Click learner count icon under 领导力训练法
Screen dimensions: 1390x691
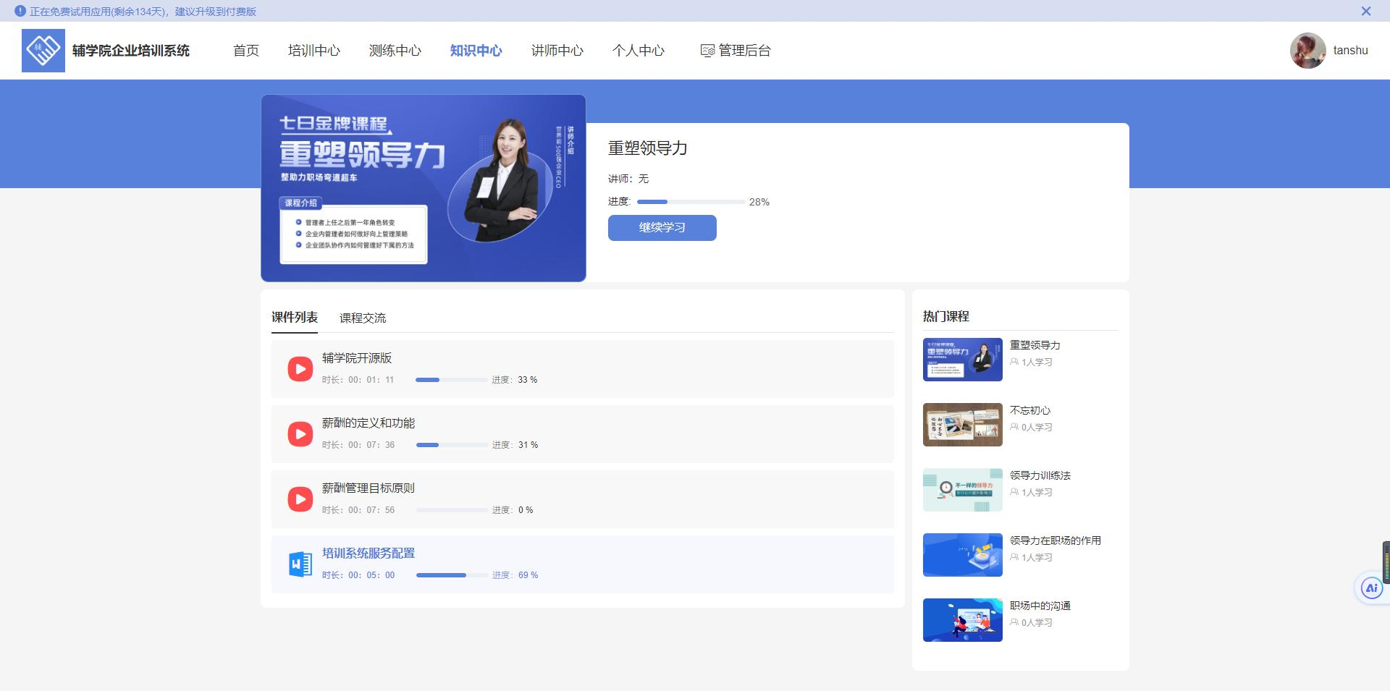(x=1014, y=492)
